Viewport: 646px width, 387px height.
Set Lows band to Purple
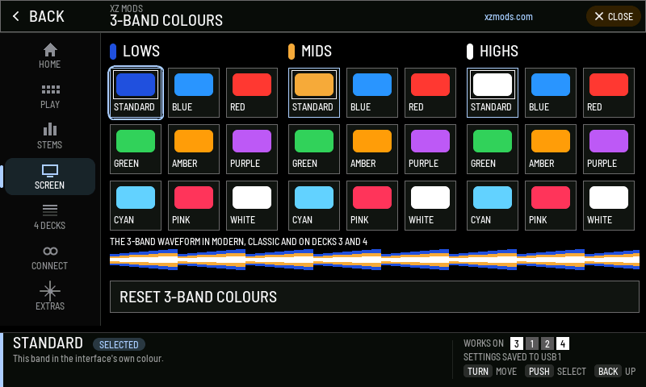[x=252, y=149]
